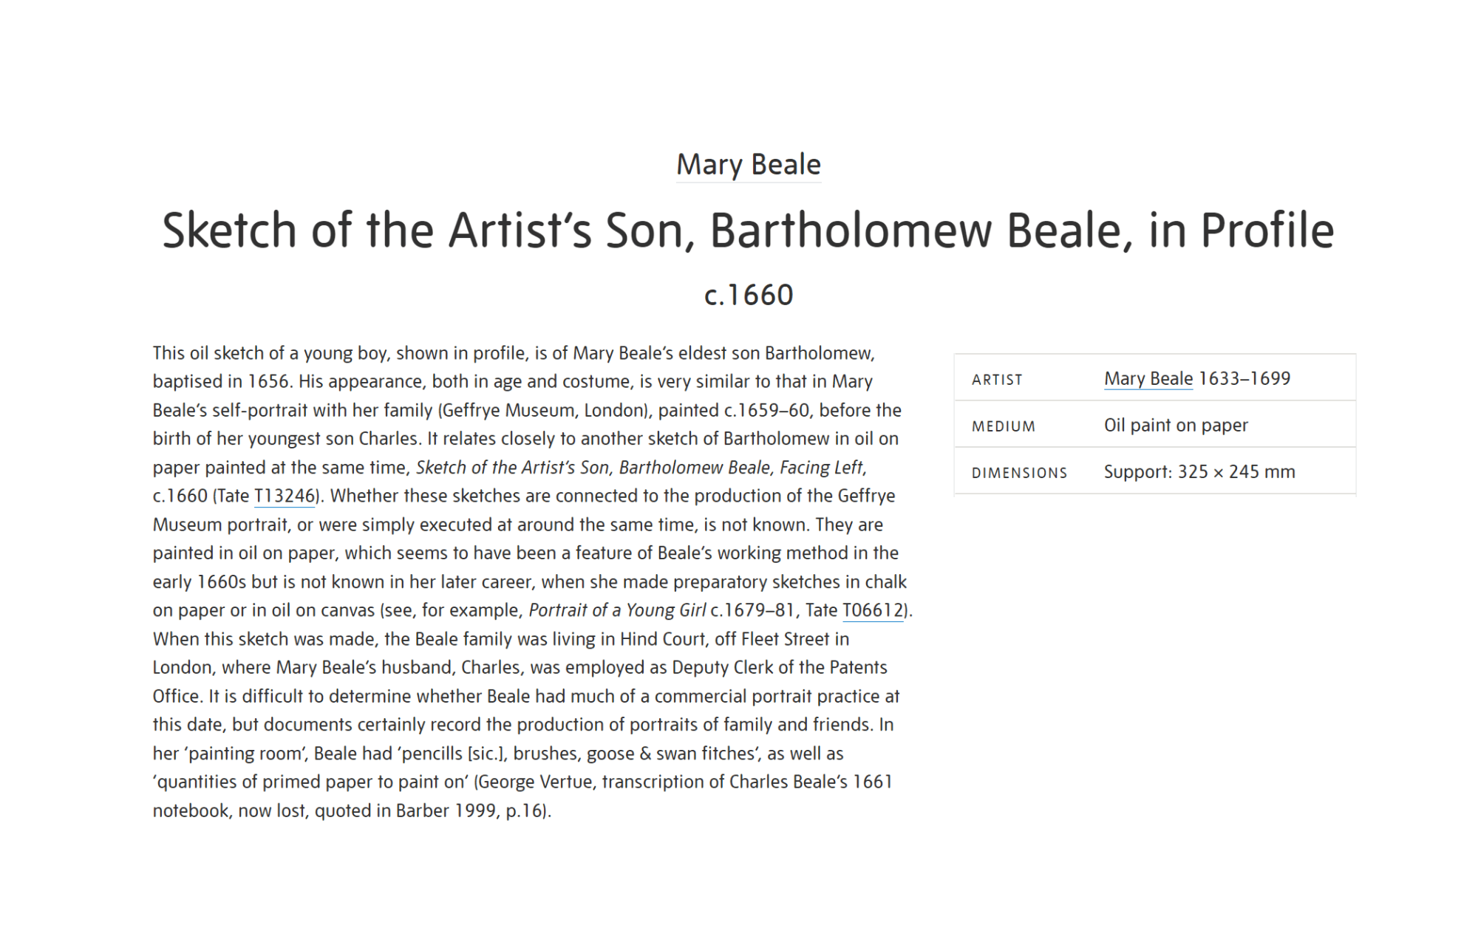Screen dimensions: 1478x942
Task: Click the 'baptised in 1656' text
Action: [x=222, y=381]
